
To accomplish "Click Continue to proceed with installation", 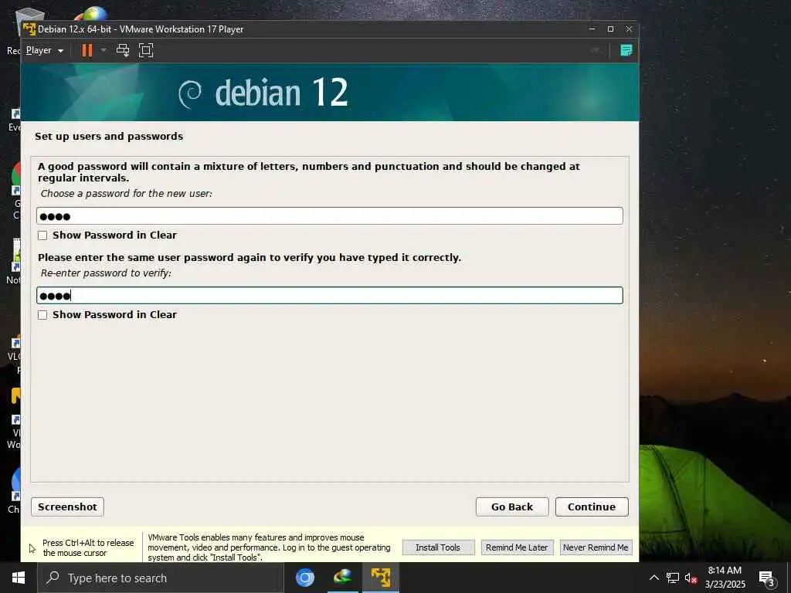I will coord(592,507).
